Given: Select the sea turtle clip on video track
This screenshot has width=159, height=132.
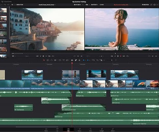Looking at the screenshot, I should (139, 85).
